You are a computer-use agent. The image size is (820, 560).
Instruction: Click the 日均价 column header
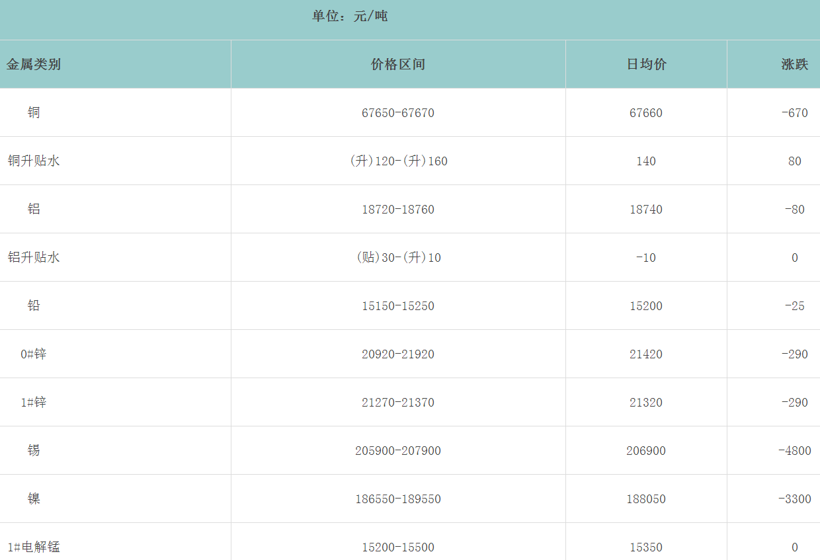[x=646, y=64]
